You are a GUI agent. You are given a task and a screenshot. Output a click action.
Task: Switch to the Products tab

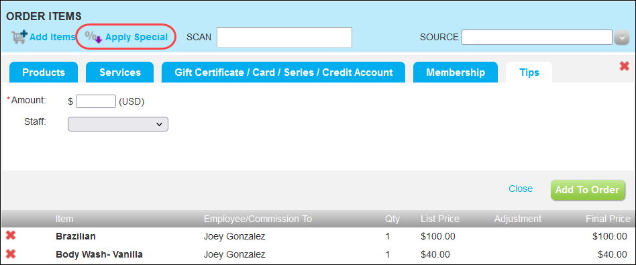tap(44, 72)
